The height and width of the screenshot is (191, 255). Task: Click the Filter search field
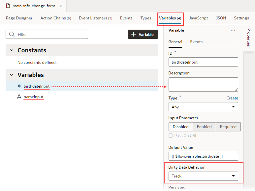[47, 34]
